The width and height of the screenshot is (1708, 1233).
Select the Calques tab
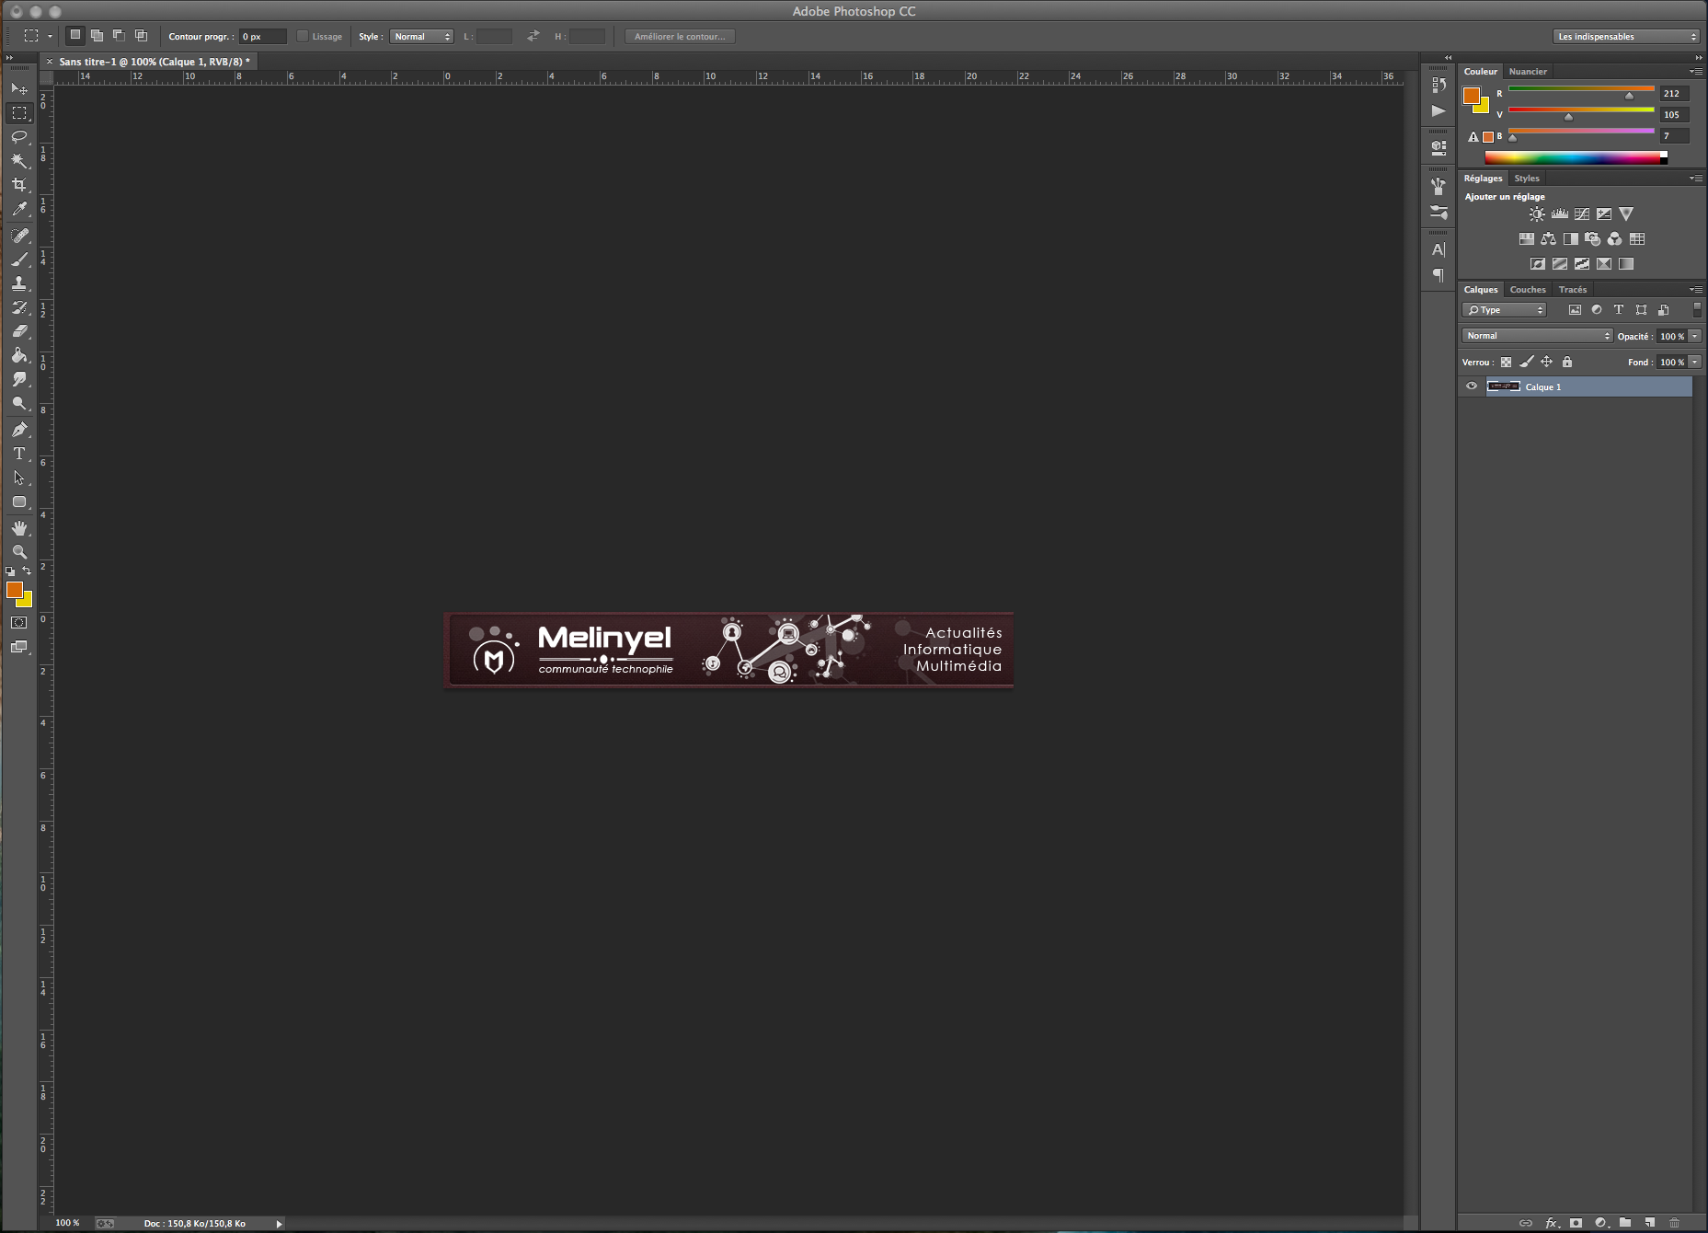point(1481,290)
